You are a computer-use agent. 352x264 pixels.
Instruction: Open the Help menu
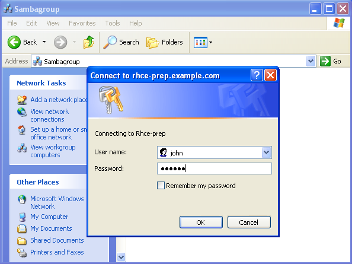[135, 23]
